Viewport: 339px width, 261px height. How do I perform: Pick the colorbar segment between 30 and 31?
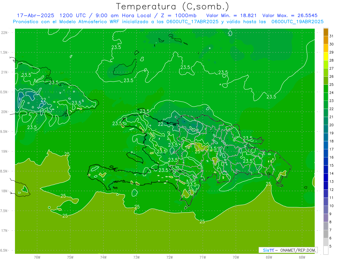click(x=326, y=40)
